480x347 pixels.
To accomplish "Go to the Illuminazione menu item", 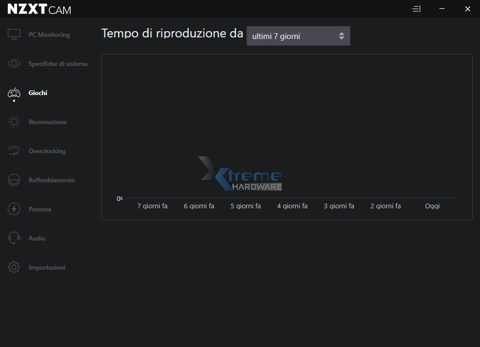I will pos(47,122).
